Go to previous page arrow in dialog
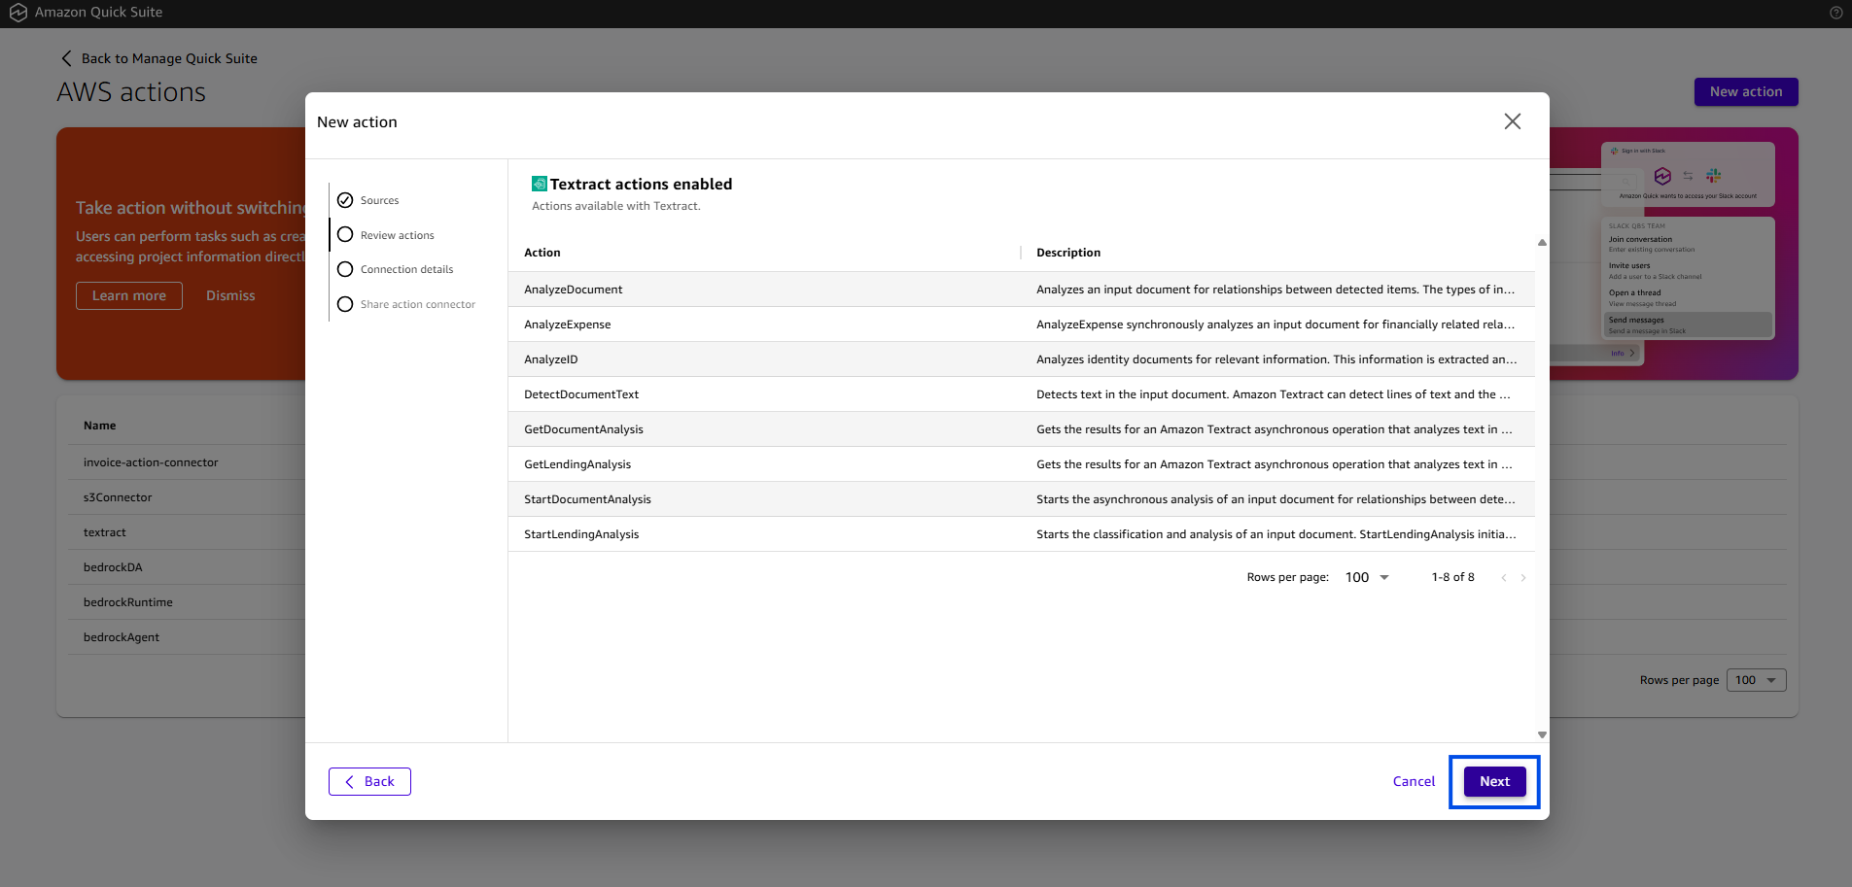Viewport: 1852px width, 887px height. [1504, 577]
